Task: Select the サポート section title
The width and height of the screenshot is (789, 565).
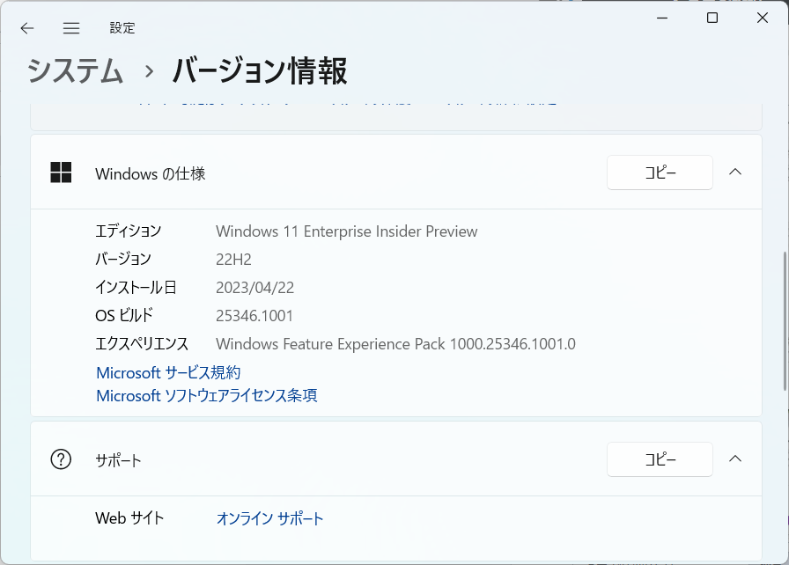Action: click(118, 460)
